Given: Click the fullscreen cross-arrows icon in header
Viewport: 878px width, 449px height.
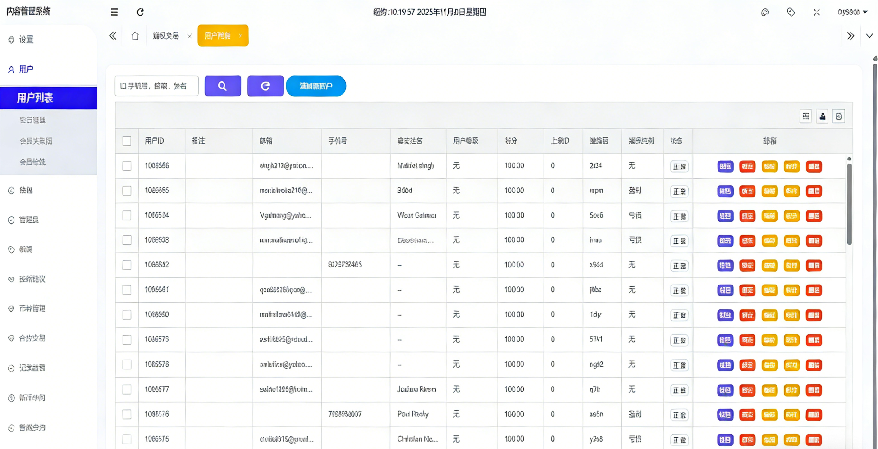Looking at the screenshot, I should pos(817,12).
